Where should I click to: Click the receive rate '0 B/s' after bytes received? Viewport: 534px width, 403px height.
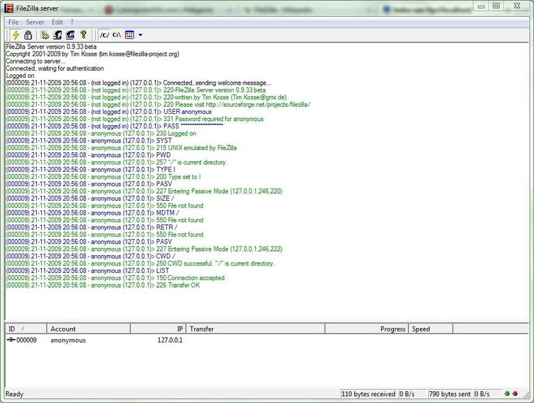tap(407, 394)
